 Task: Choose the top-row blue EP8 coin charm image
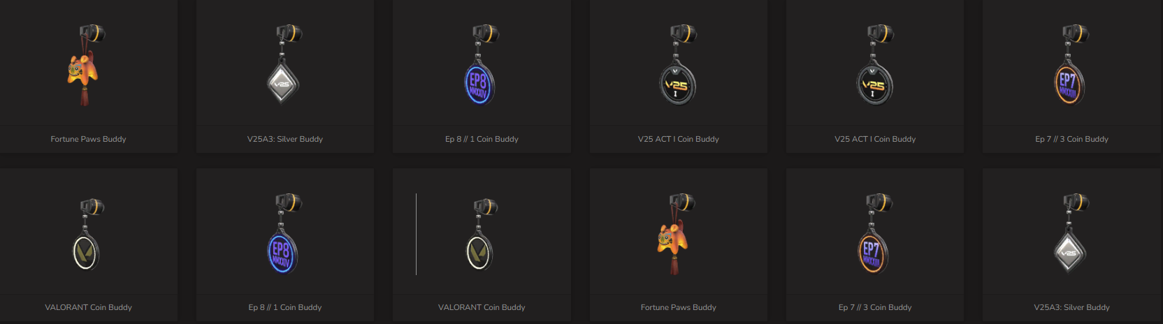tap(481, 64)
